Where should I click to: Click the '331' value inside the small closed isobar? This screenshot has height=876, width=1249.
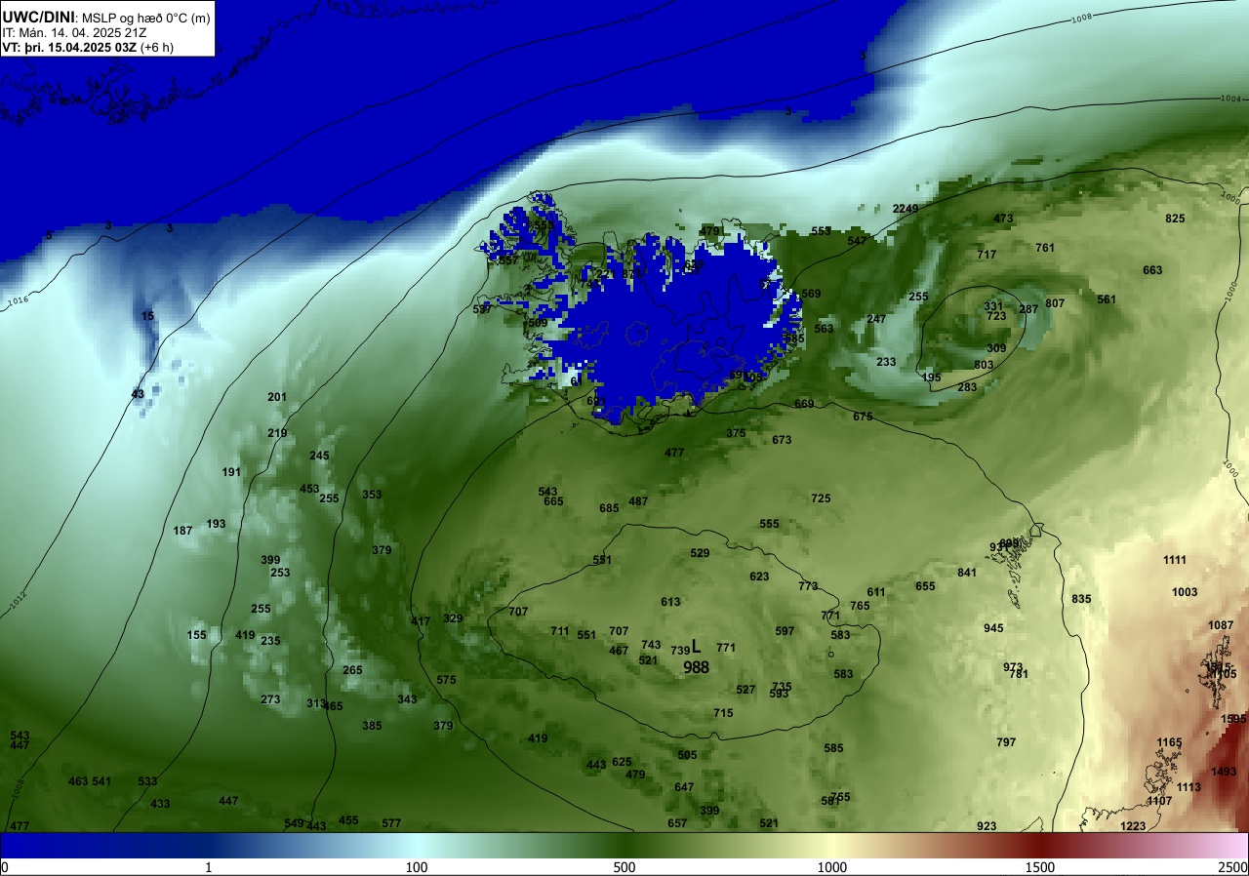[x=993, y=306]
